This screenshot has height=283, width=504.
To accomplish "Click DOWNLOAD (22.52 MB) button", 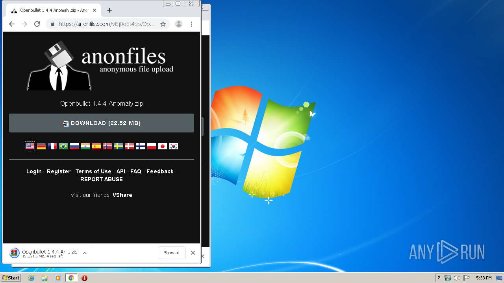I will [102, 123].
